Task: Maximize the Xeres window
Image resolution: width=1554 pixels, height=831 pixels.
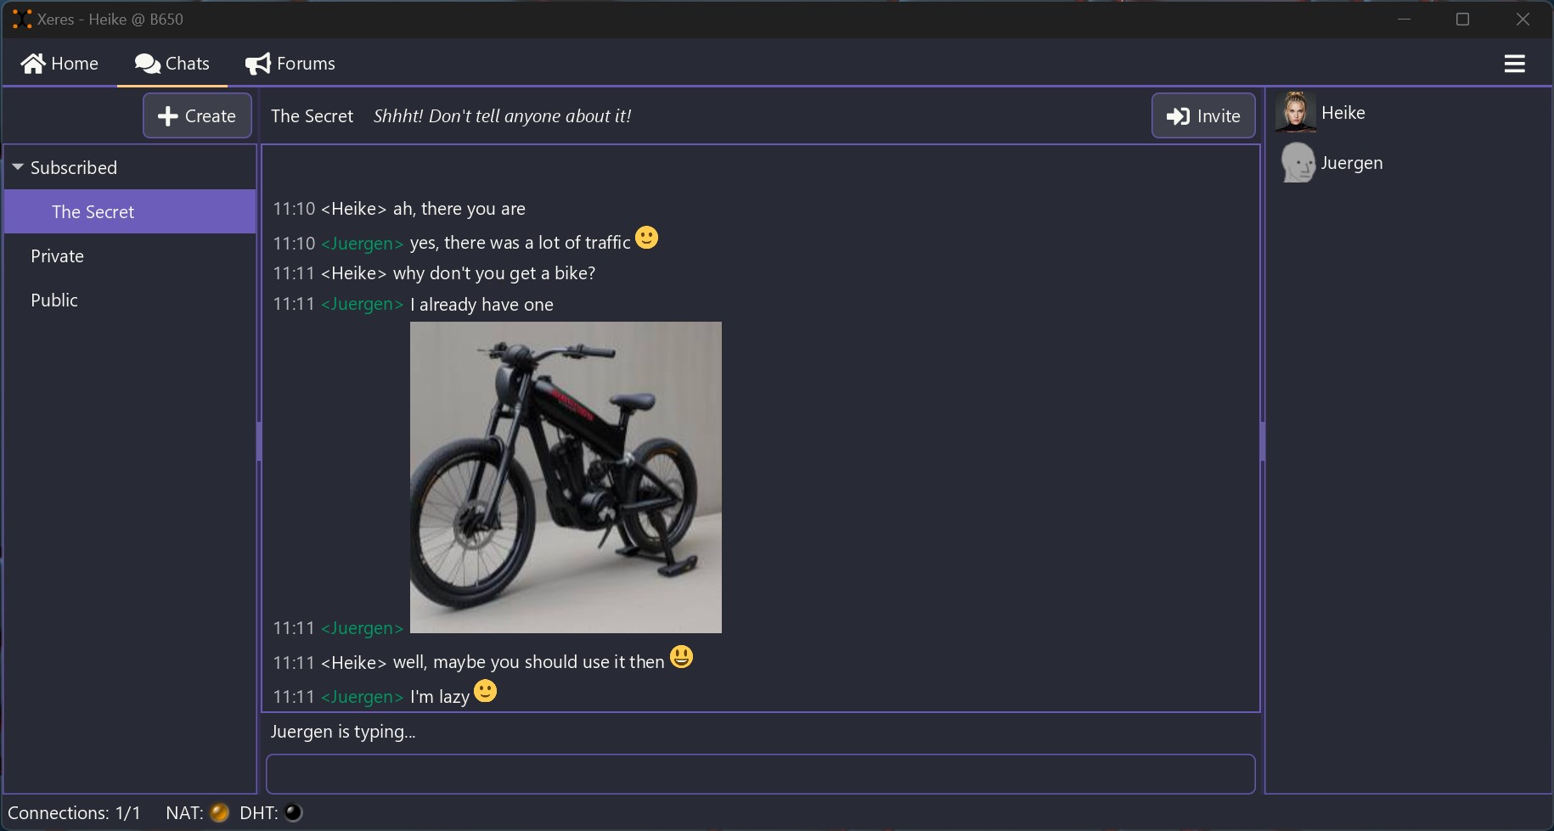Action: [x=1462, y=19]
